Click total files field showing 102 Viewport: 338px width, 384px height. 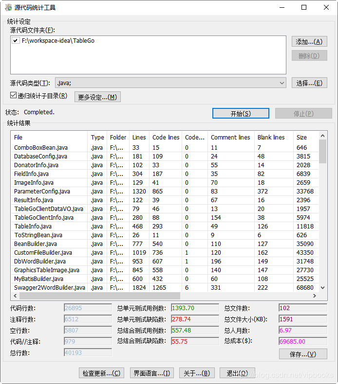(x=303, y=308)
